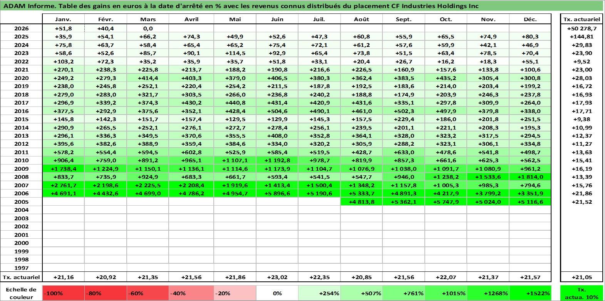Click the +21,52 actuarial rate for 2005

click(x=582, y=202)
